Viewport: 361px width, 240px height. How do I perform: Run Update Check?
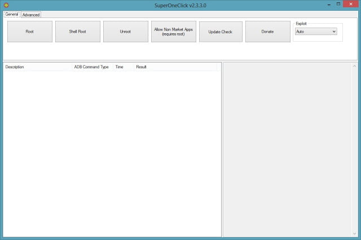tap(221, 32)
